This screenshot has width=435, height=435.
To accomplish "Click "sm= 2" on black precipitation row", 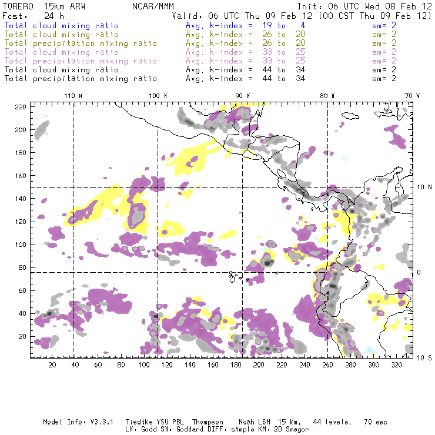I will (384, 79).
